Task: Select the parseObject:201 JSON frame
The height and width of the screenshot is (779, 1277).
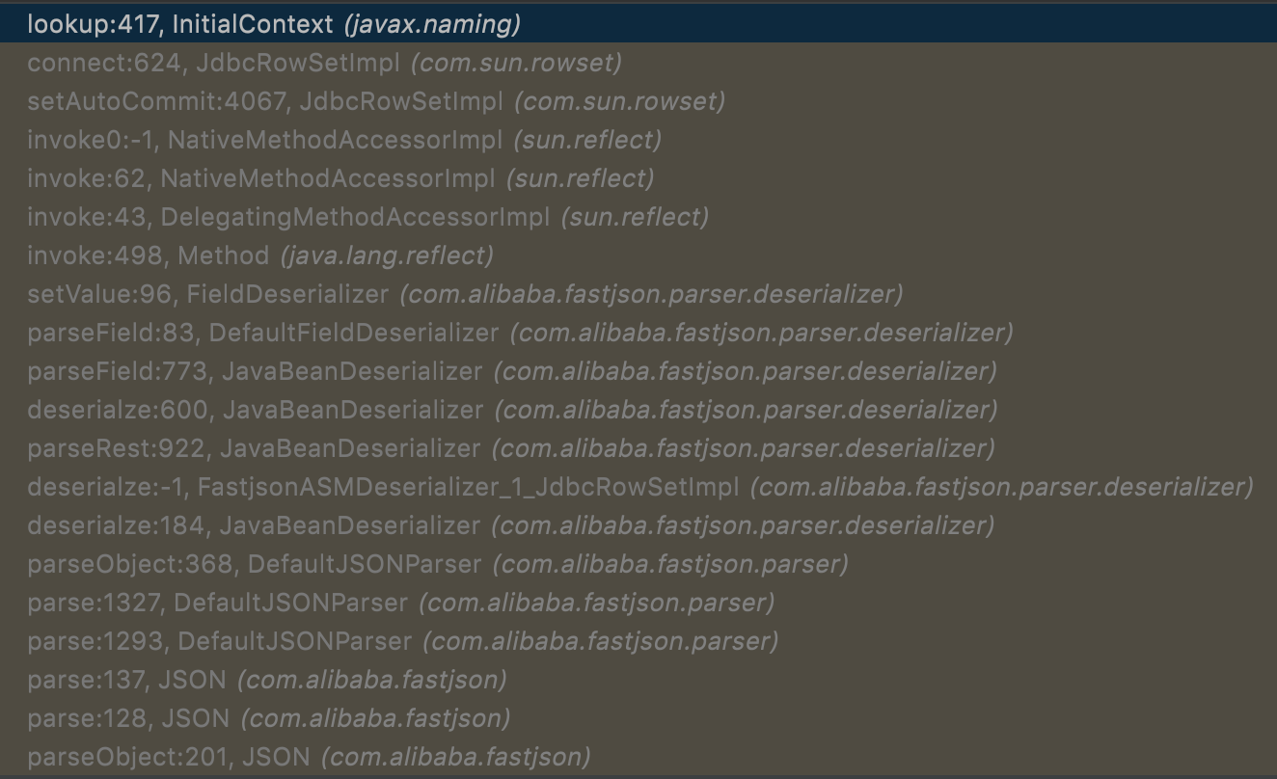Action: [309, 757]
